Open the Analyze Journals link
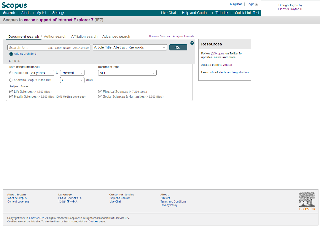 pos(183,36)
